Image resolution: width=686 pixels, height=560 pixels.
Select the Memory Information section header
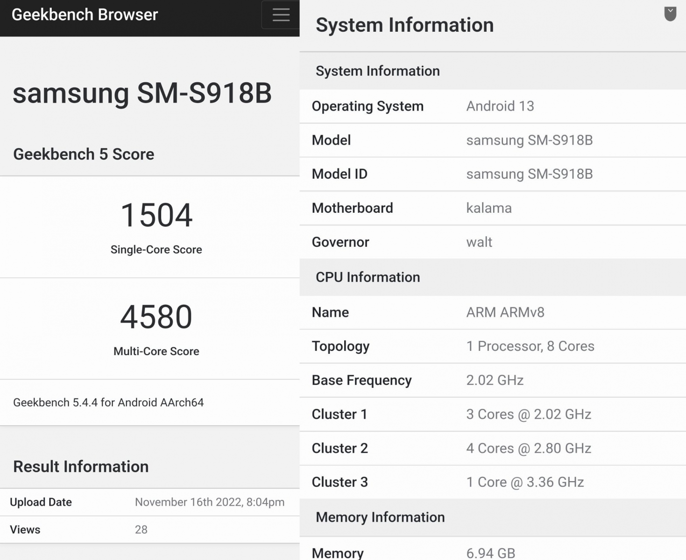coord(493,518)
